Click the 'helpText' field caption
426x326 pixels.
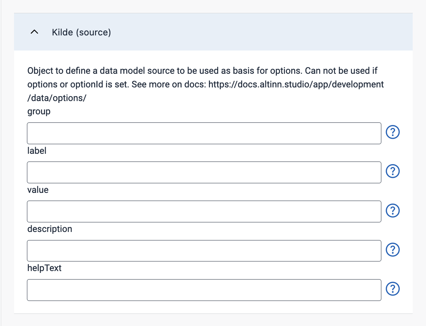44,268
